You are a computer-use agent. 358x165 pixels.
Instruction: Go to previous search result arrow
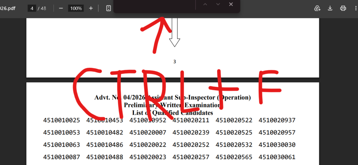click(x=205, y=4)
